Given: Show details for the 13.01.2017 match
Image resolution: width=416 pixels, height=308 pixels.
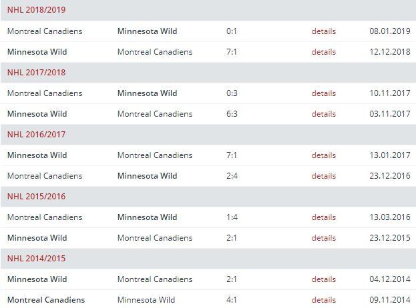Looking at the screenshot, I should pos(323,155).
